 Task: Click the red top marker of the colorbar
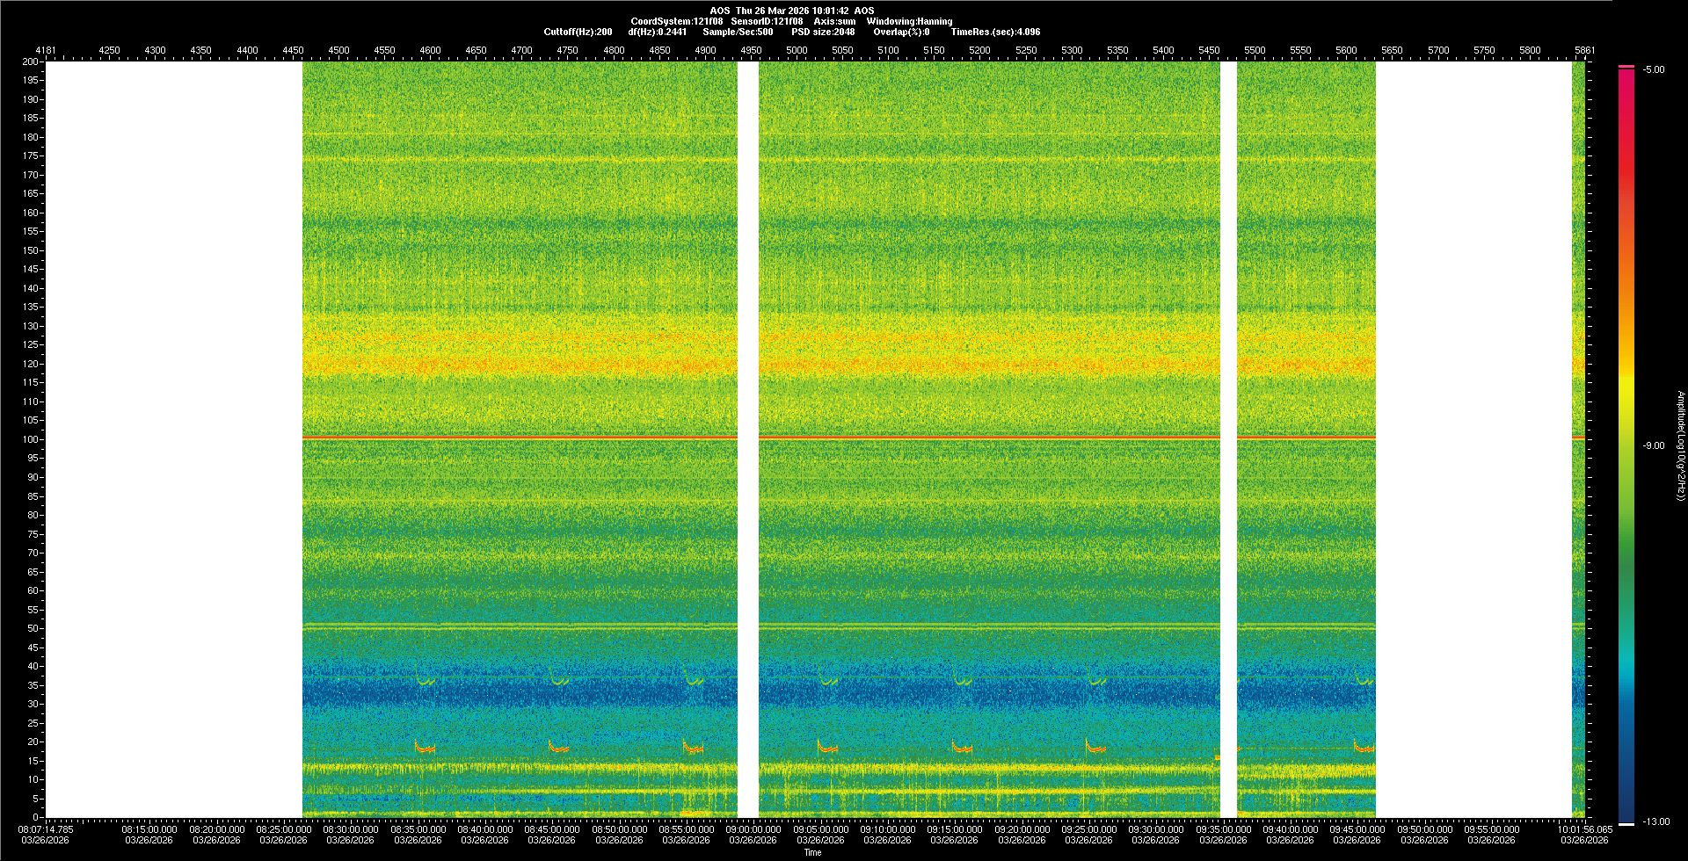pos(1626,67)
